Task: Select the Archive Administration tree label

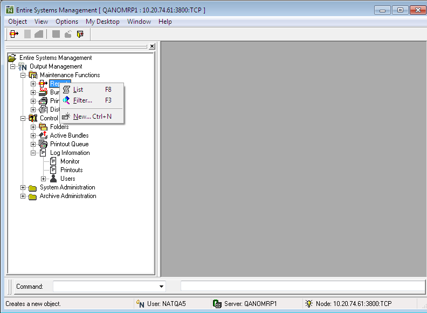Action: 68,196
